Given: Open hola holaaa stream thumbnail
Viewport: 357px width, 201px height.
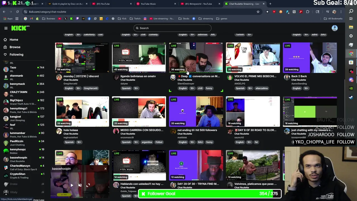Looking at the screenshot, I should click(82, 111).
